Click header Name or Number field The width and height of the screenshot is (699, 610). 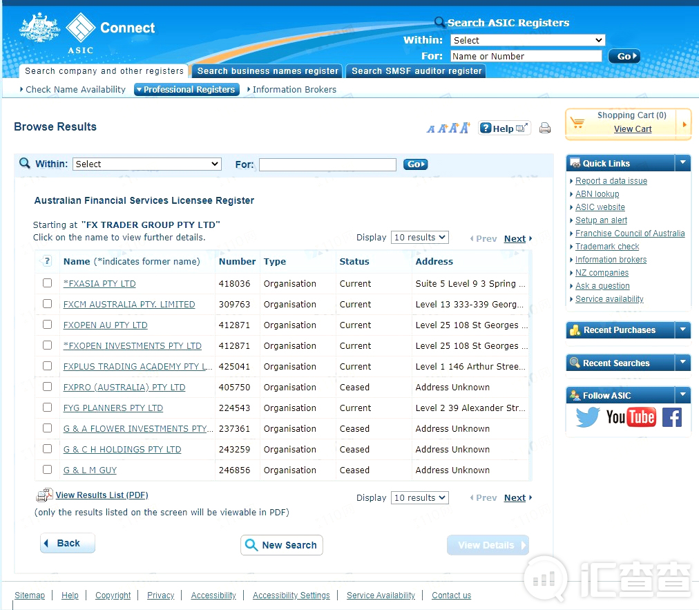pos(526,56)
